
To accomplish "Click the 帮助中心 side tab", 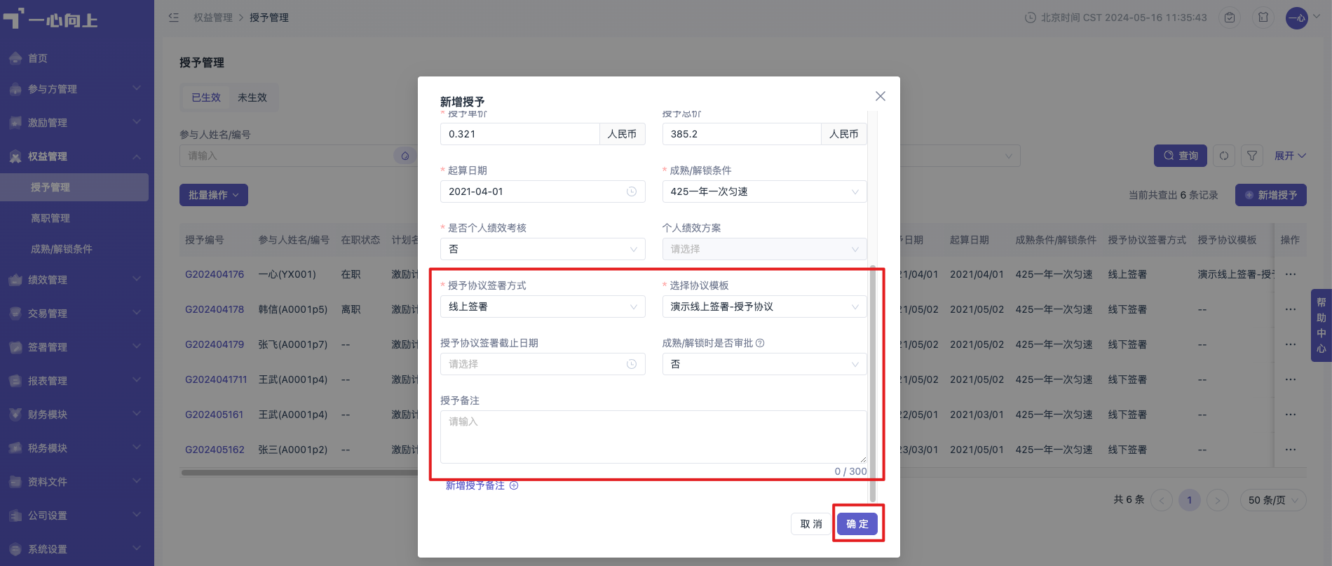I will pyautogui.click(x=1321, y=325).
